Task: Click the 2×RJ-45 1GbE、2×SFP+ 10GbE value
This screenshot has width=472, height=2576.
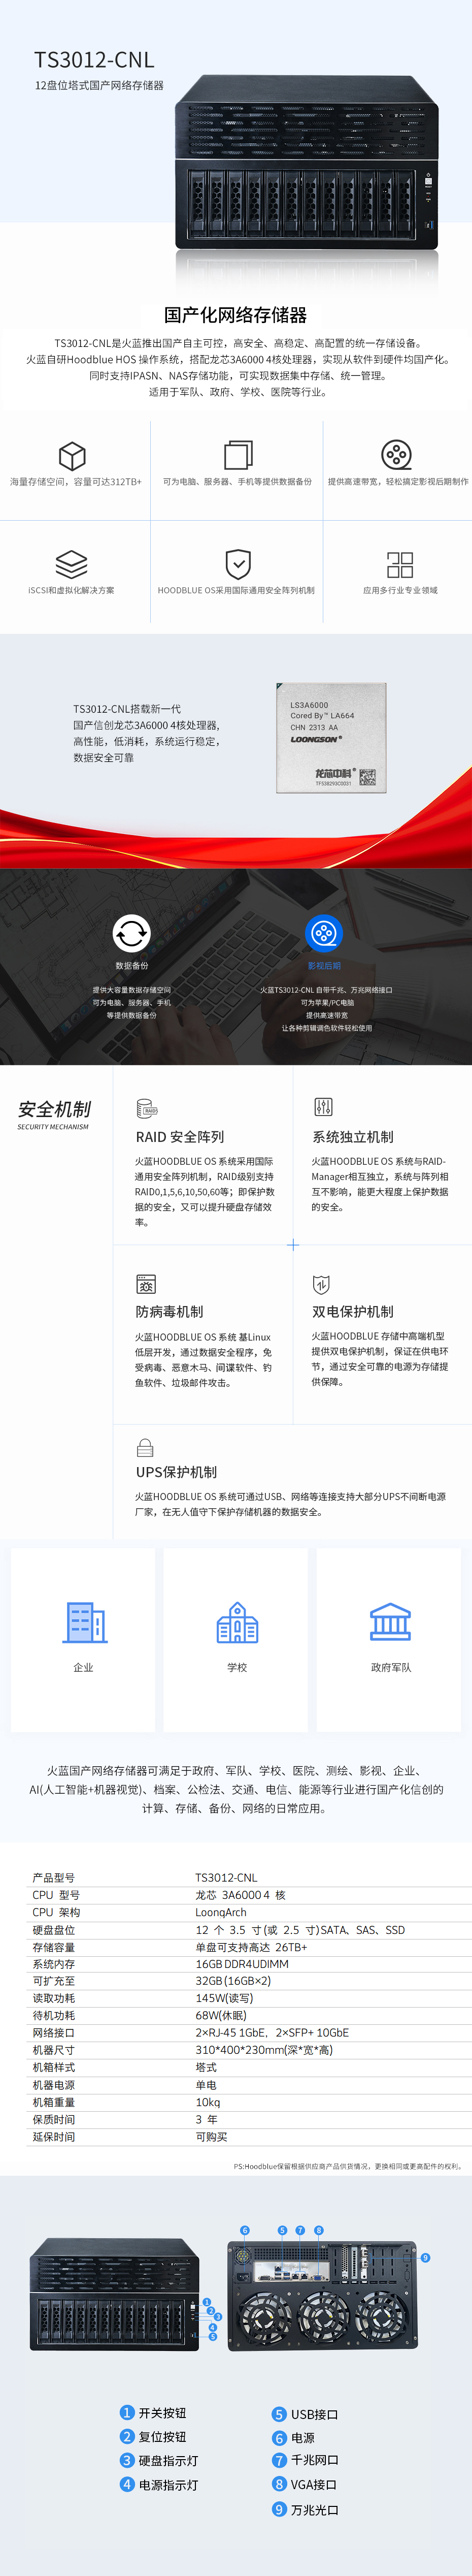Action: pos(272,2032)
